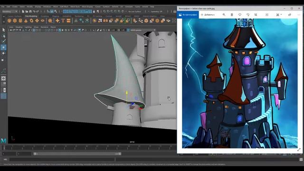Open the See more ellipsis in Photos
304x171 pixels.
pos(299,15)
